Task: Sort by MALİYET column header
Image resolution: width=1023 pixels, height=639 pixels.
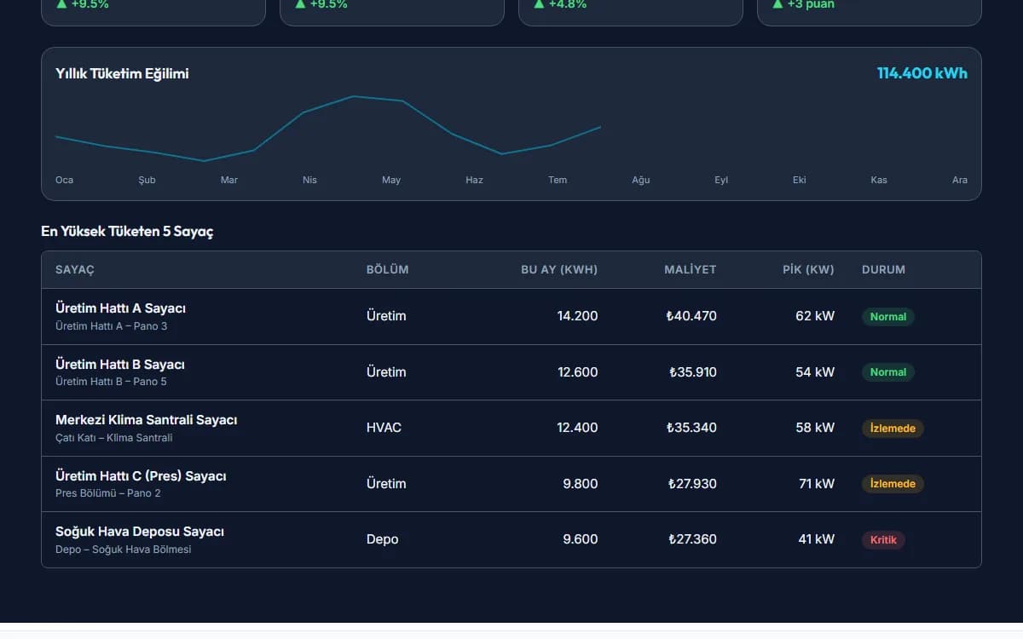Action: (691, 270)
